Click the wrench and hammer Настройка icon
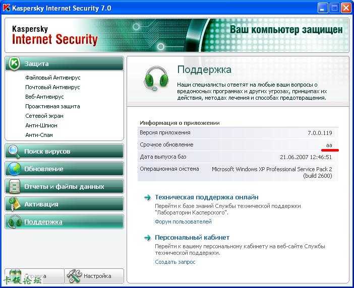This screenshot has width=354, height=288. (x=74, y=276)
